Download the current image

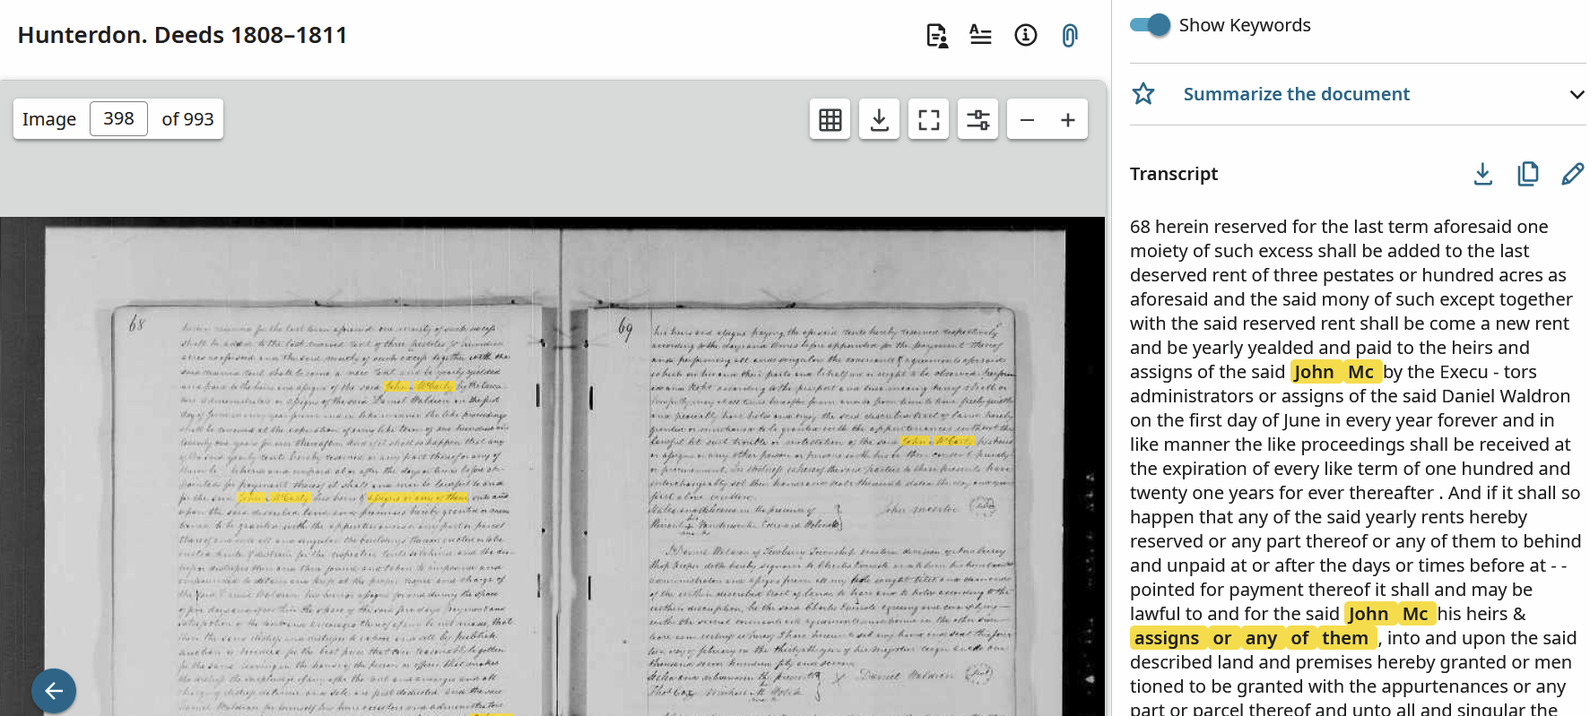tap(880, 119)
